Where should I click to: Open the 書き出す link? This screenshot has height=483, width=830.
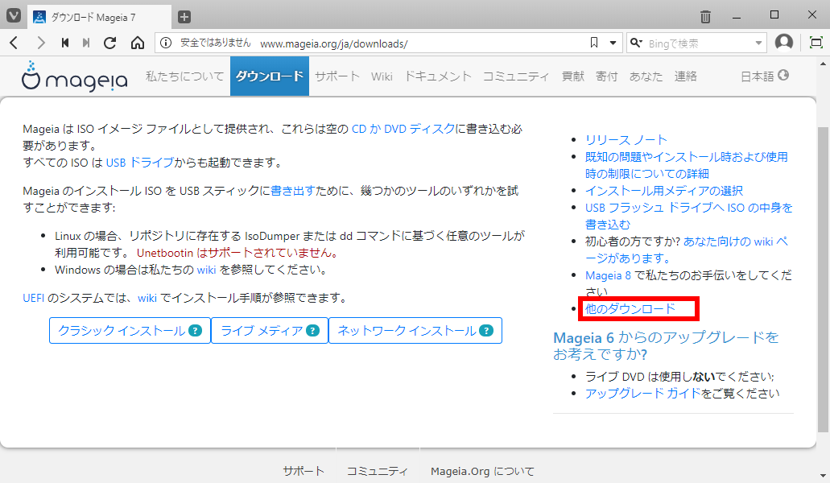tap(293, 191)
